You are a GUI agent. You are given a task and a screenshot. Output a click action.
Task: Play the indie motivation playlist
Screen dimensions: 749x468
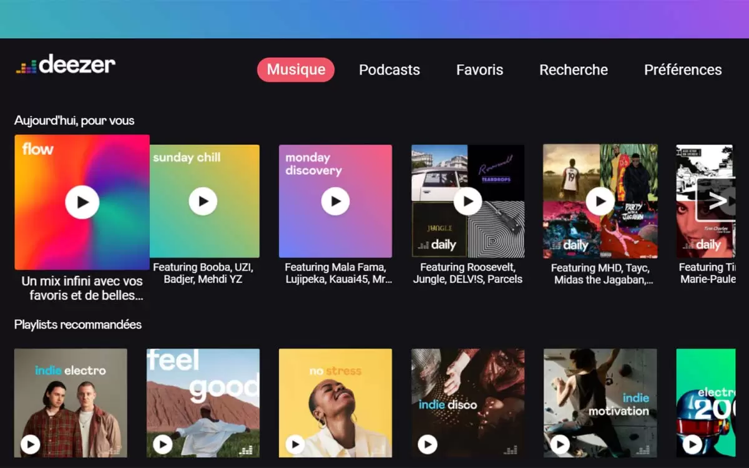[559, 444]
